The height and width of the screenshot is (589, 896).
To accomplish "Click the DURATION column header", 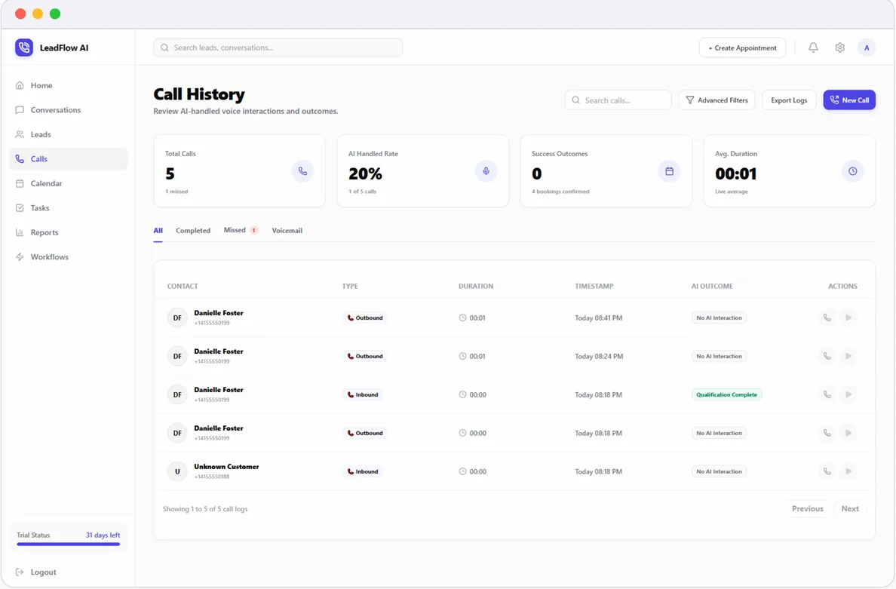I will (475, 287).
